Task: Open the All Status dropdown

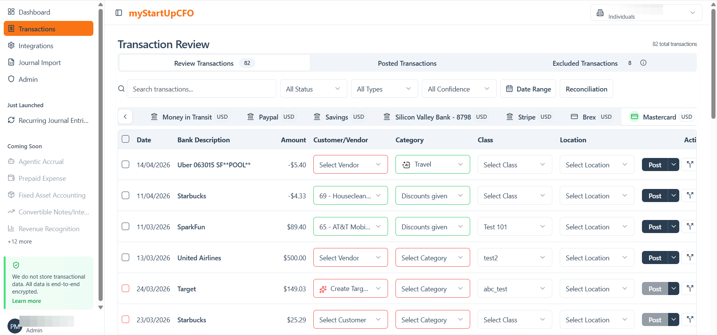Action: tap(313, 89)
